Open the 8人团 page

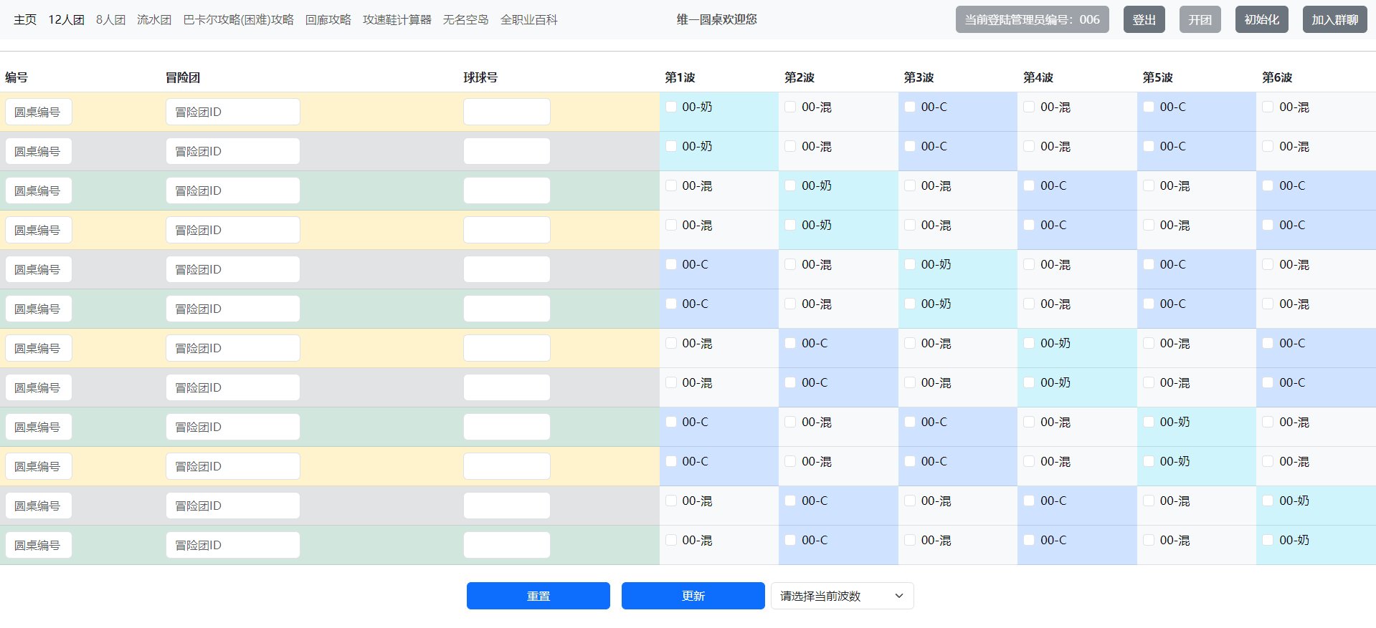coord(110,20)
